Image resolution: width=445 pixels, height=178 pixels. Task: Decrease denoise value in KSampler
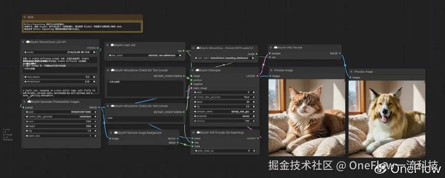pos(195,121)
